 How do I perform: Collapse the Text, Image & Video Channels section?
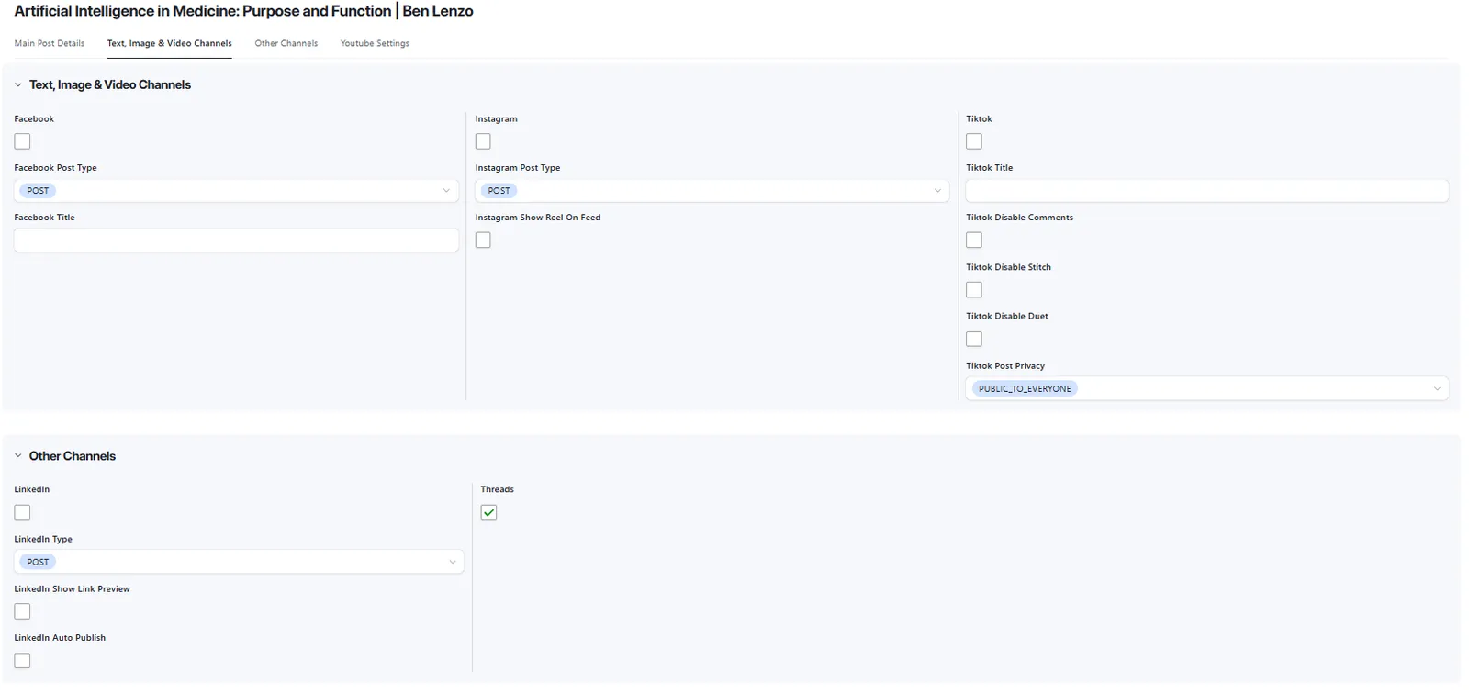pyautogui.click(x=17, y=84)
